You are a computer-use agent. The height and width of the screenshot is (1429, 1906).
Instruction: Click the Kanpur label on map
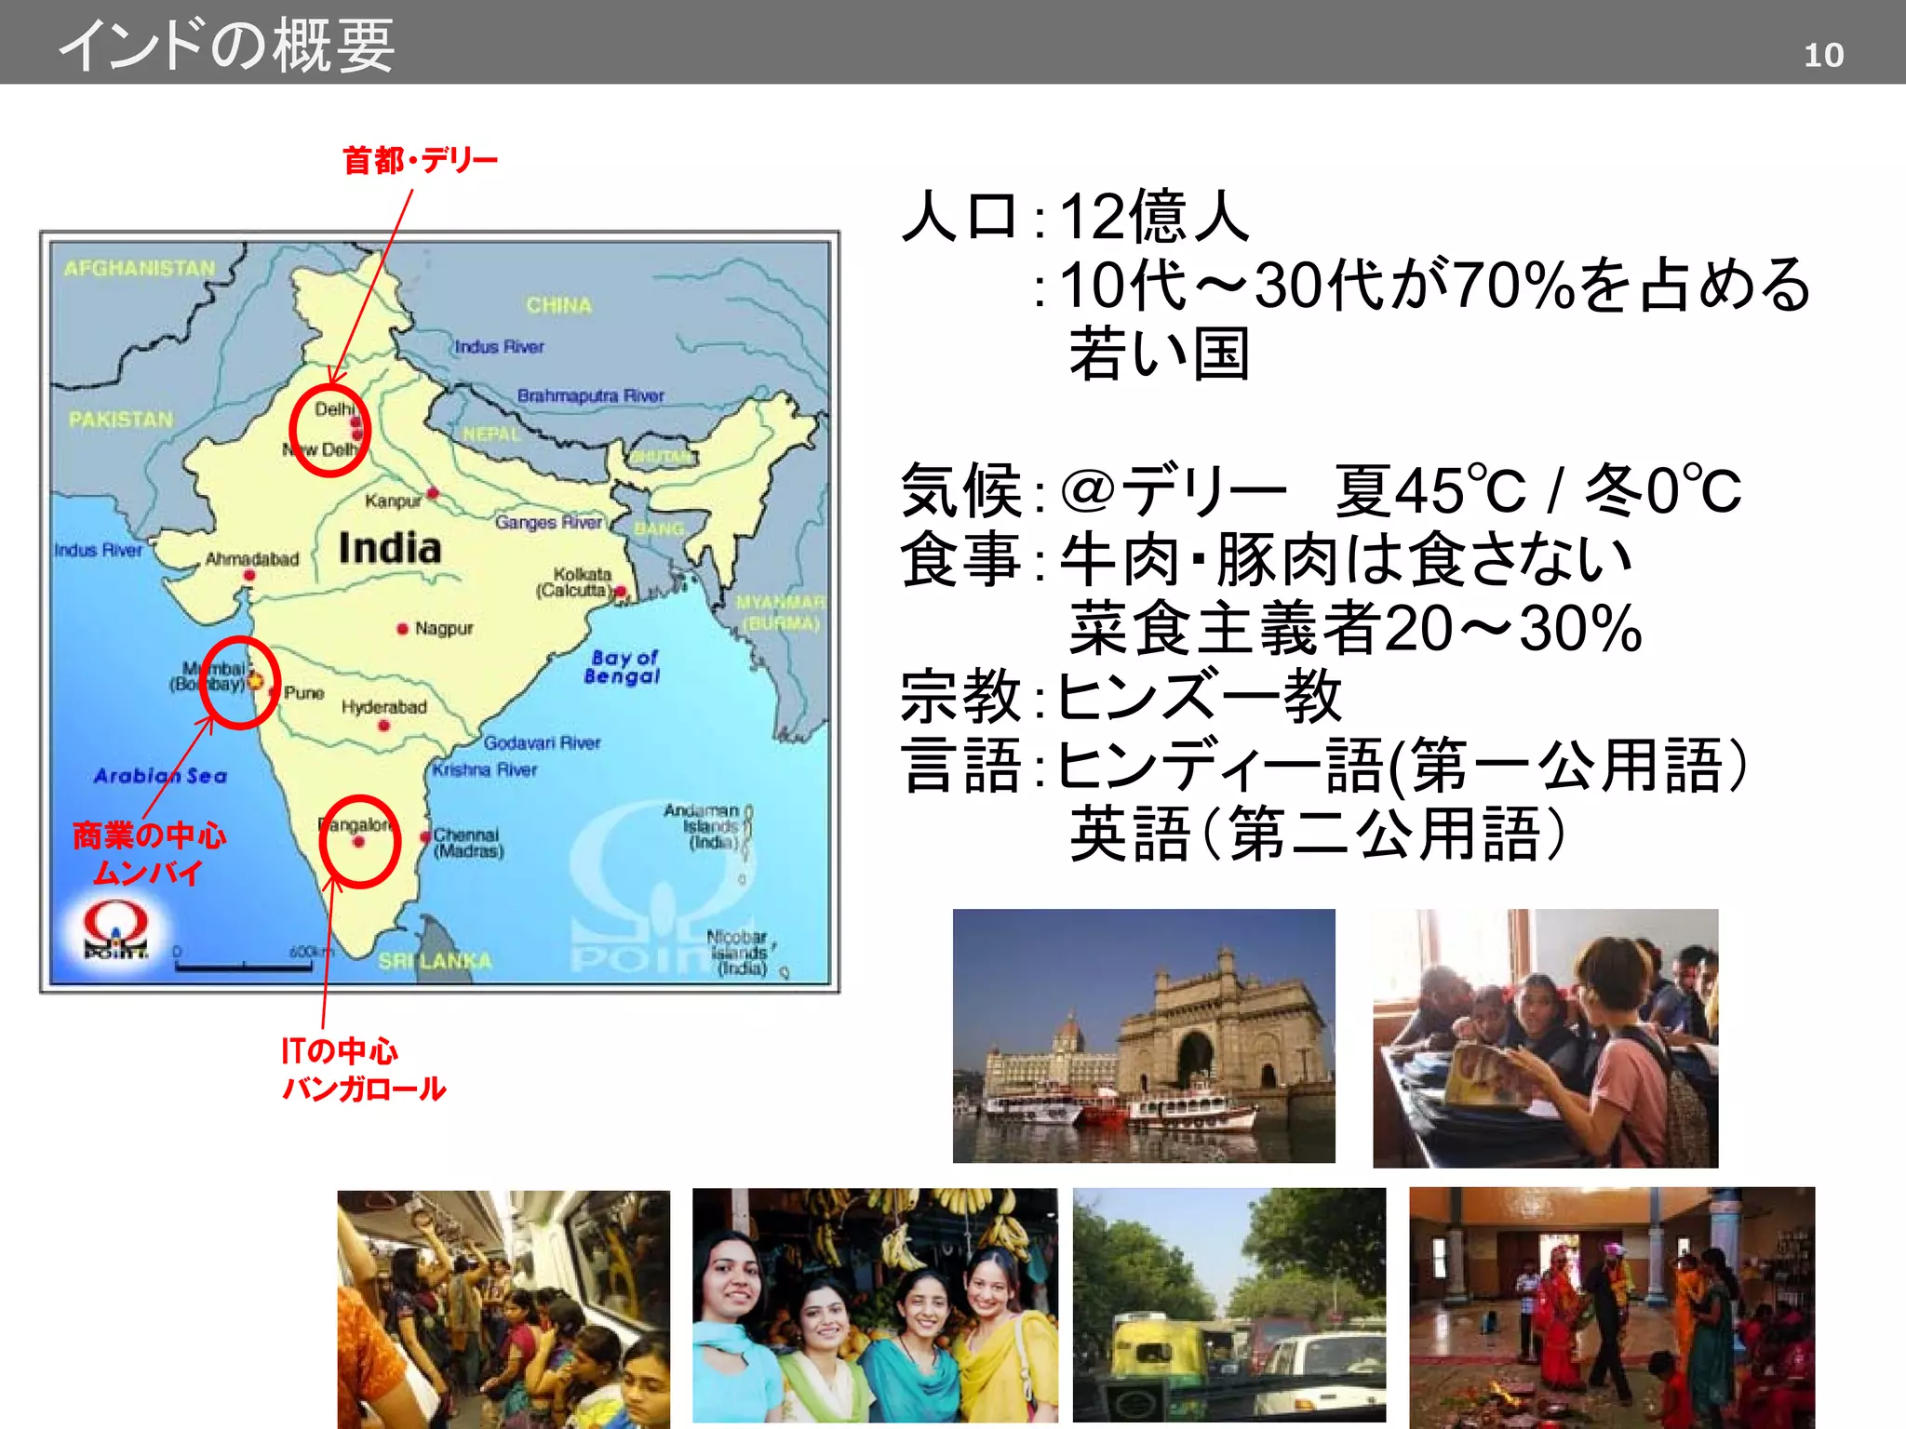click(393, 501)
